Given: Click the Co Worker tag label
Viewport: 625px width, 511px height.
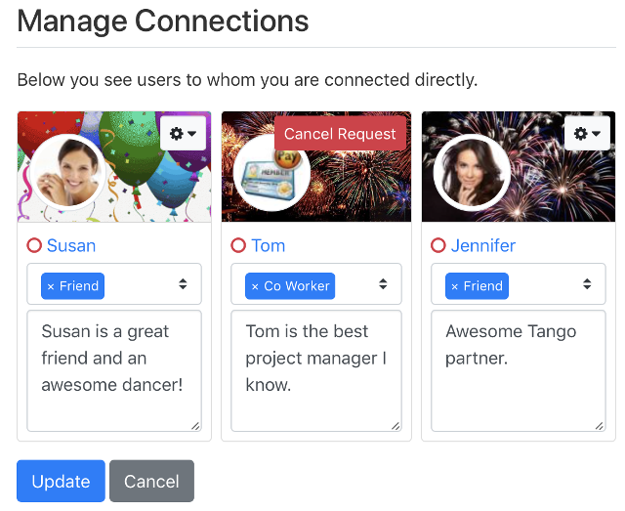Looking at the screenshot, I should coord(297,286).
